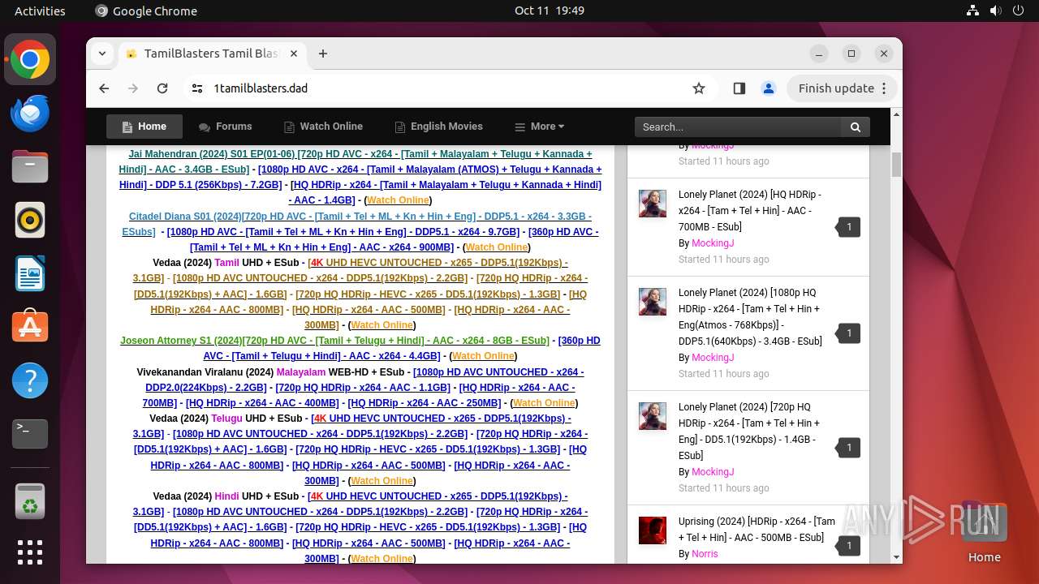Viewport: 1039px width, 584px height.
Task: Click Watch Online for Vivekanandan Viralanu
Action: tap(544, 403)
